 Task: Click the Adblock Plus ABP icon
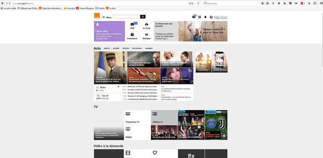302,3
